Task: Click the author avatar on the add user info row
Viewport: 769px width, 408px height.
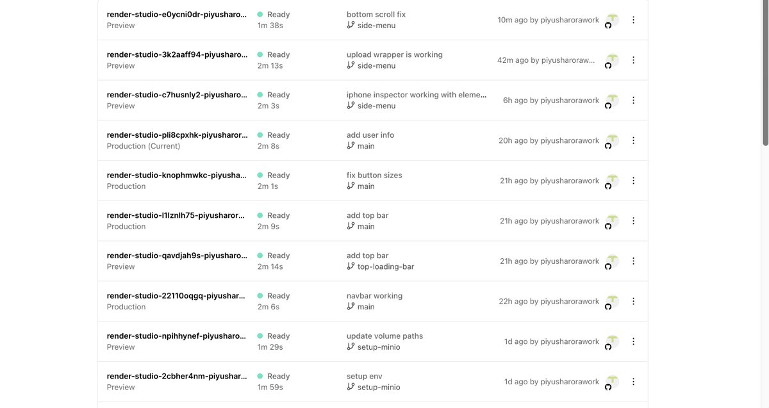Action: click(612, 140)
